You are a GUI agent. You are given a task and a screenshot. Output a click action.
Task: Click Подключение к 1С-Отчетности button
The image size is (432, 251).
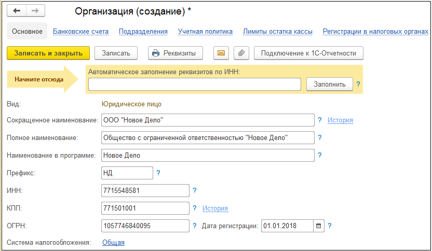coord(308,53)
